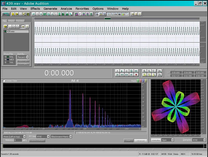This screenshot has height=157, width=208.
Task: Select 439.wav in the file list
Action: point(10,31)
